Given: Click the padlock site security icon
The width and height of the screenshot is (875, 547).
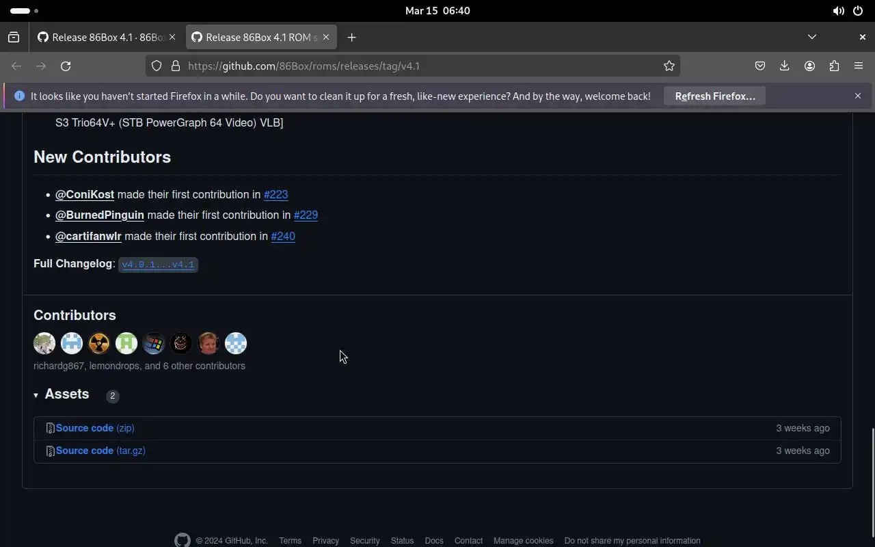Looking at the screenshot, I should pos(176,66).
